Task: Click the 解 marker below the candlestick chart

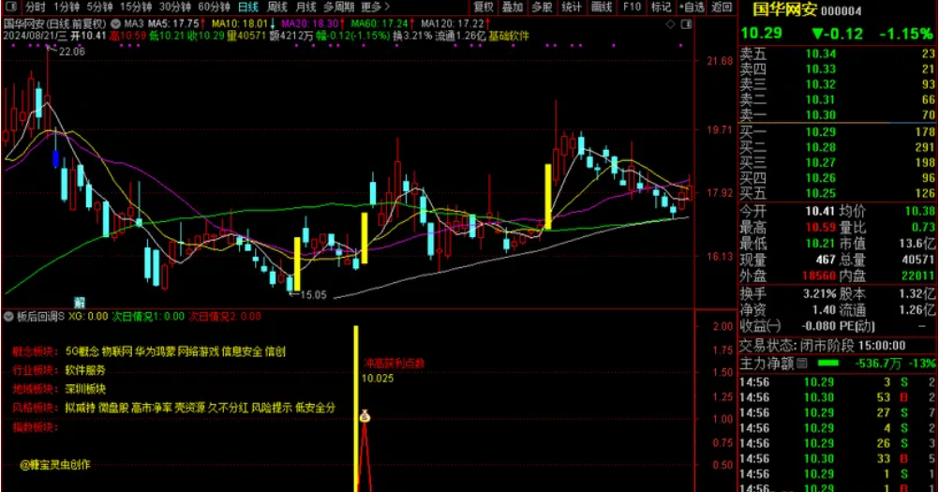Action: (80, 302)
